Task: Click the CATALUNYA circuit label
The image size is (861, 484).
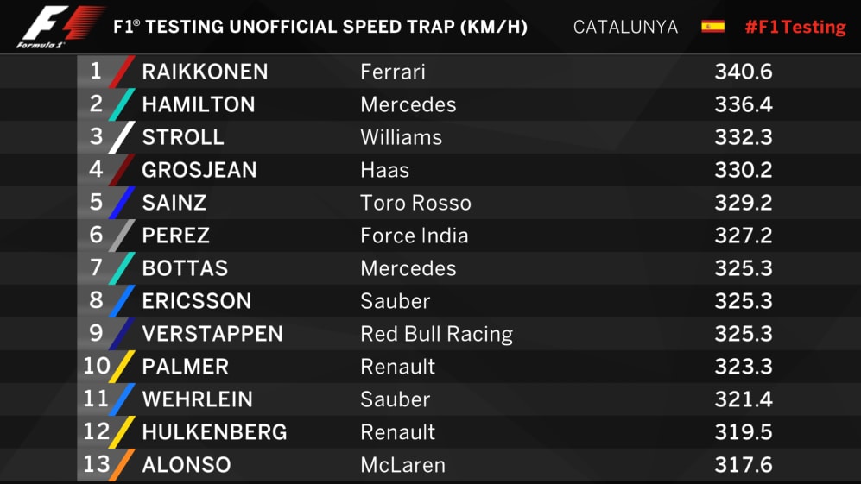Action: pyautogui.click(x=625, y=27)
